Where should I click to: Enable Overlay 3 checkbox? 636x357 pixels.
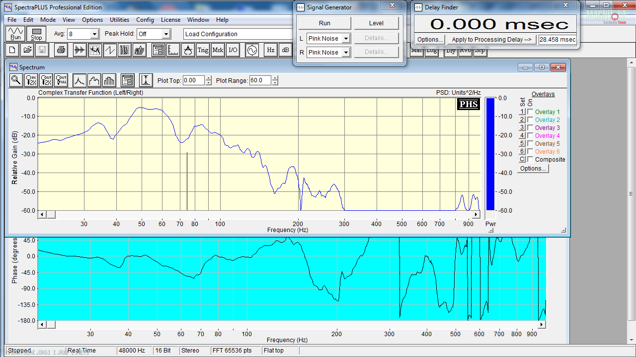(530, 128)
